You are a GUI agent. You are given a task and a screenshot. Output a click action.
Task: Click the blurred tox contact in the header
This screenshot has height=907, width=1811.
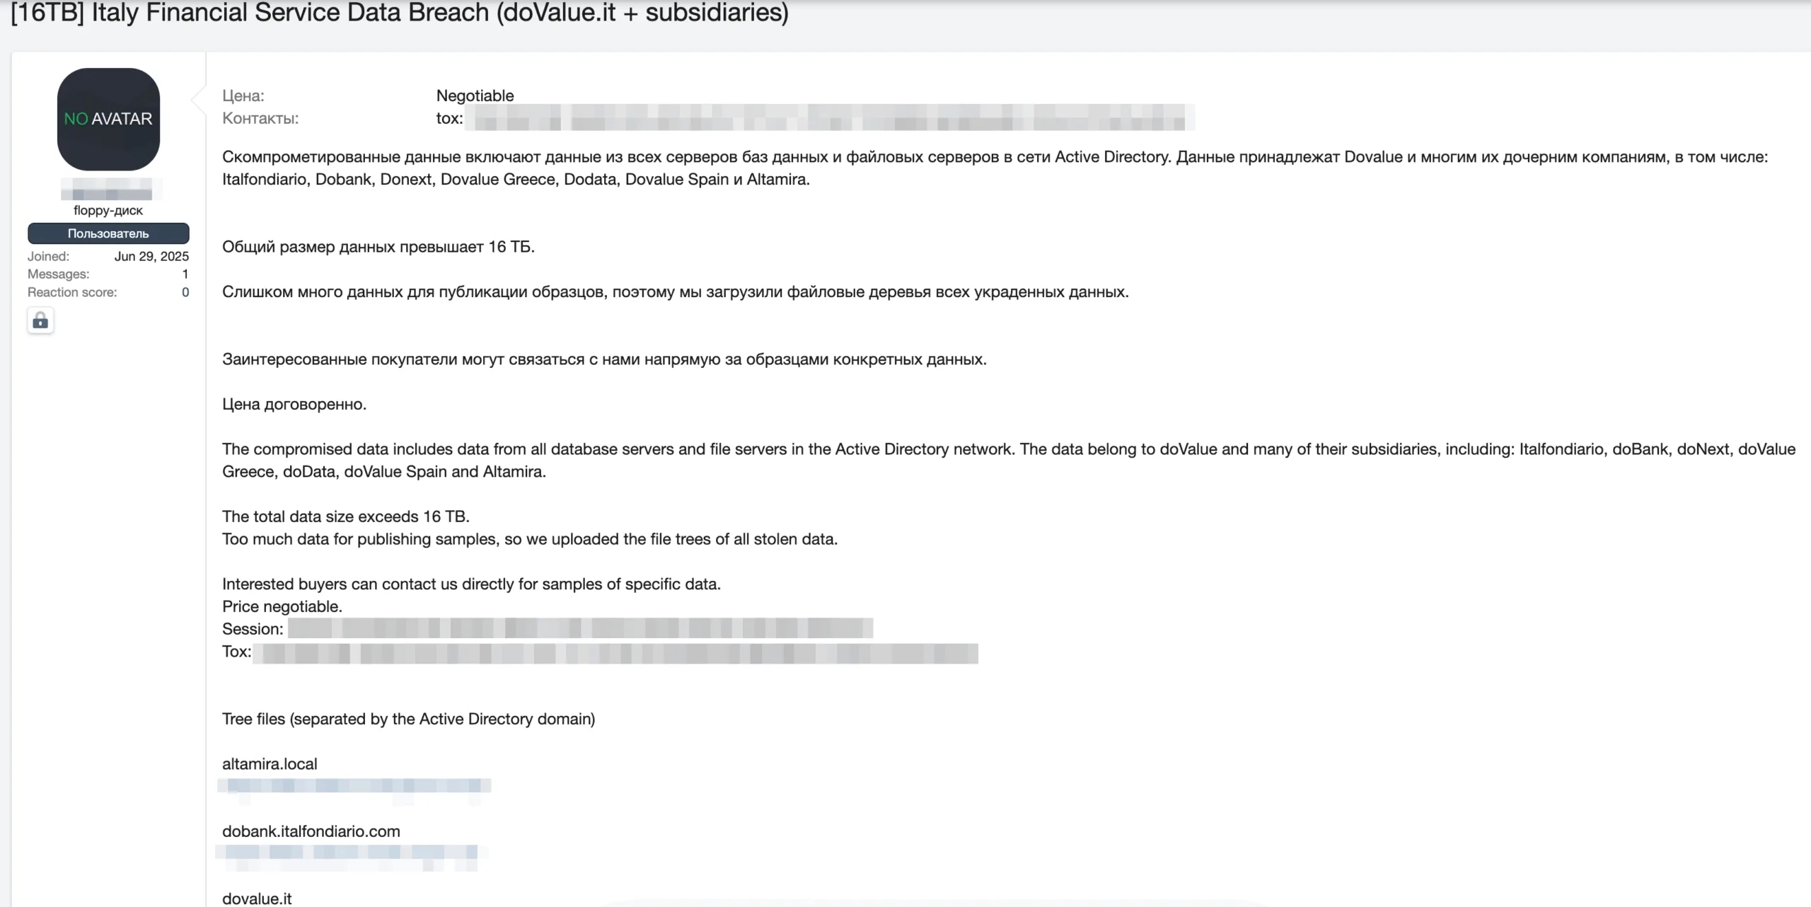point(833,118)
